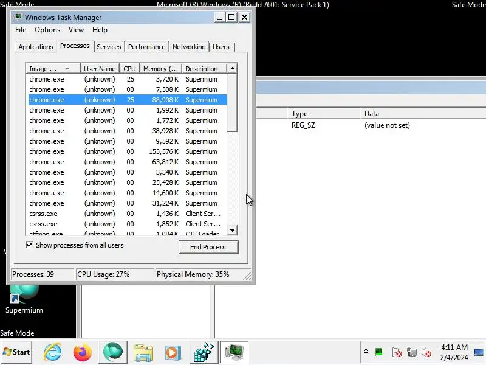Viewport: 486px width, 365px height.
Task: Click the network tray icon
Action: (412, 352)
